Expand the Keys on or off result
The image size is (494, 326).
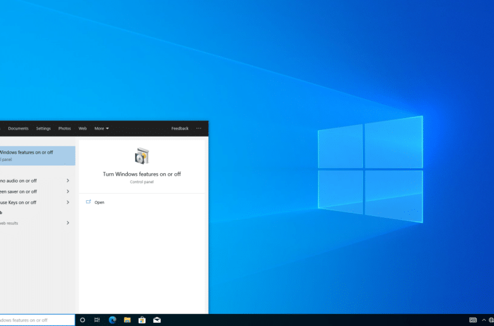click(68, 202)
